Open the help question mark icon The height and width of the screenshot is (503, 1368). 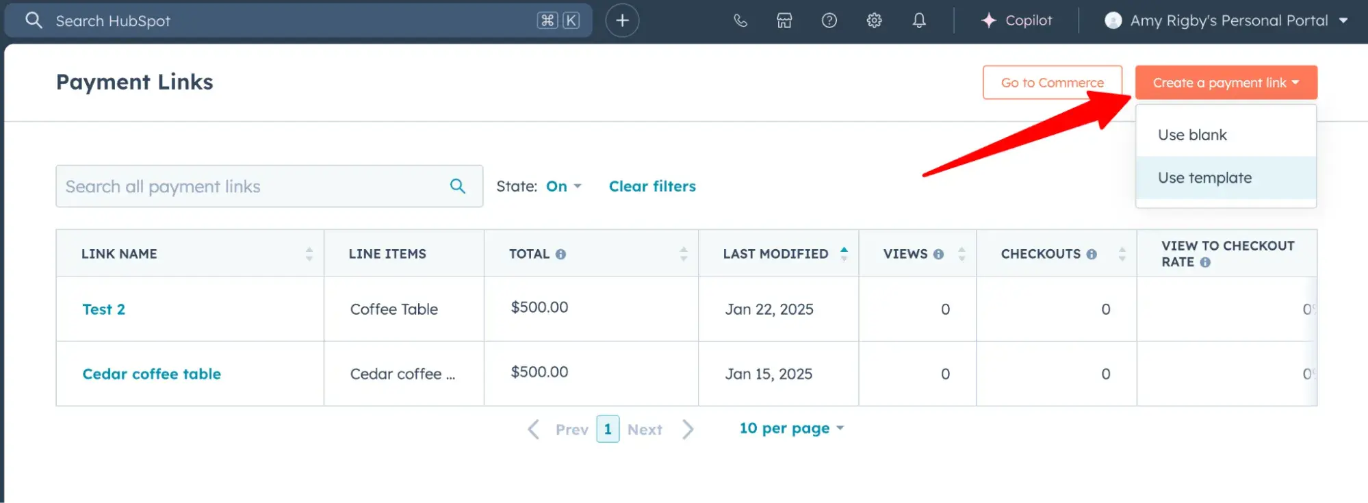pyautogui.click(x=829, y=21)
